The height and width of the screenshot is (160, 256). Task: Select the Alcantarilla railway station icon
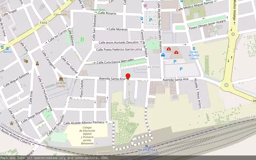click(146, 146)
